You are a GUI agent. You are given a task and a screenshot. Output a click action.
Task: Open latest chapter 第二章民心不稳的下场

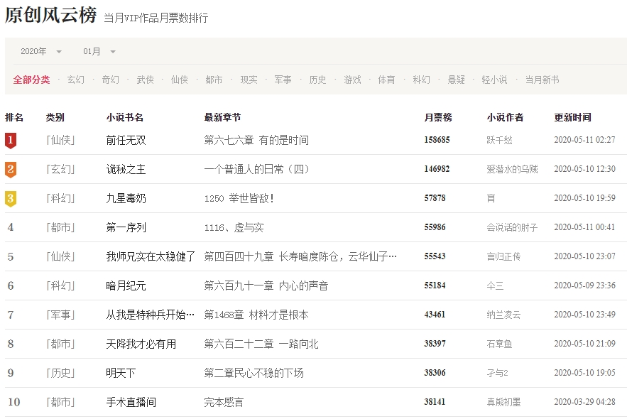click(253, 373)
